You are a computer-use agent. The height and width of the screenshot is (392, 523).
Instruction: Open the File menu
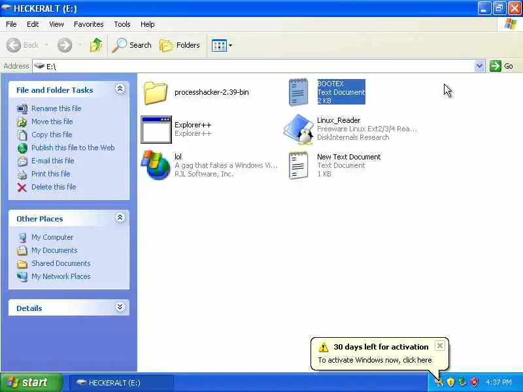pos(11,24)
